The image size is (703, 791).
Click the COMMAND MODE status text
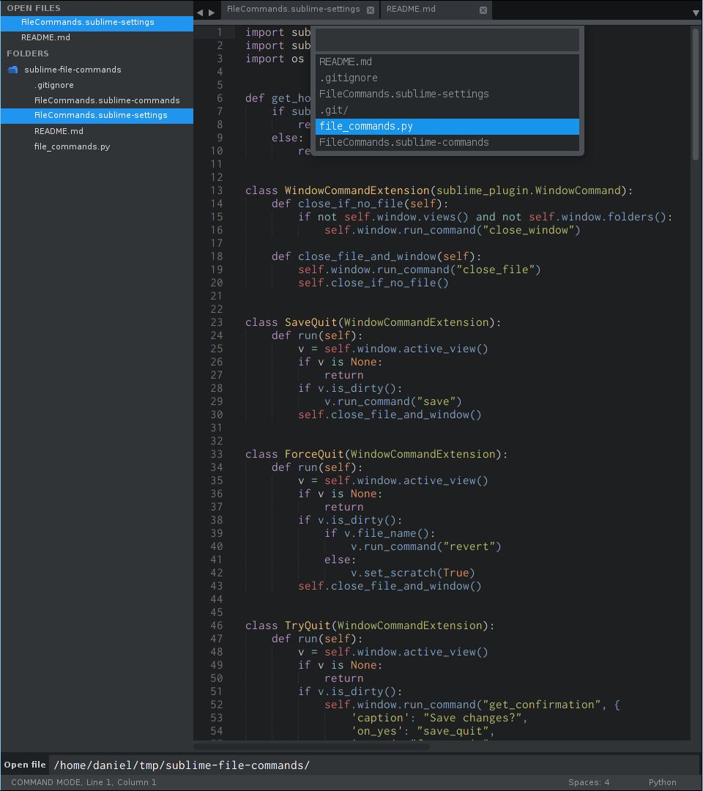[83, 782]
